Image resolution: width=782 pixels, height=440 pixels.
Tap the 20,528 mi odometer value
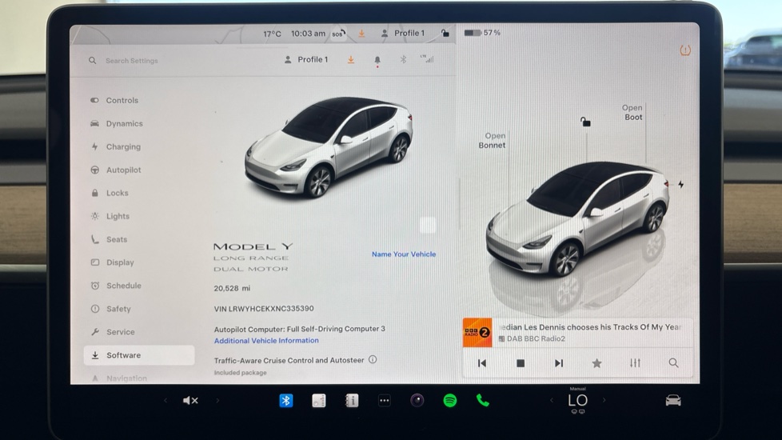(x=232, y=288)
